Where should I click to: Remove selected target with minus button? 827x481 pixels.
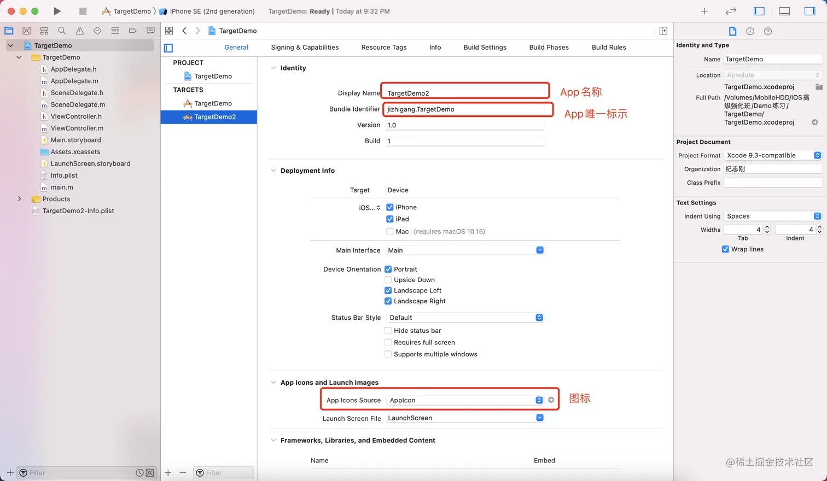183,473
